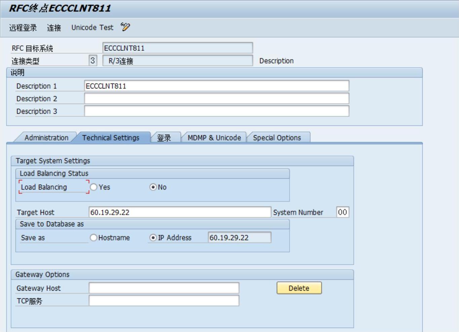Edit the Target Host field

180,212
